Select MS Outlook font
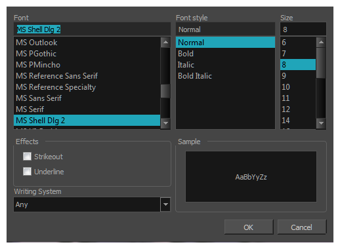Screen dimensions: 340x249 pyautogui.click(x=87, y=43)
